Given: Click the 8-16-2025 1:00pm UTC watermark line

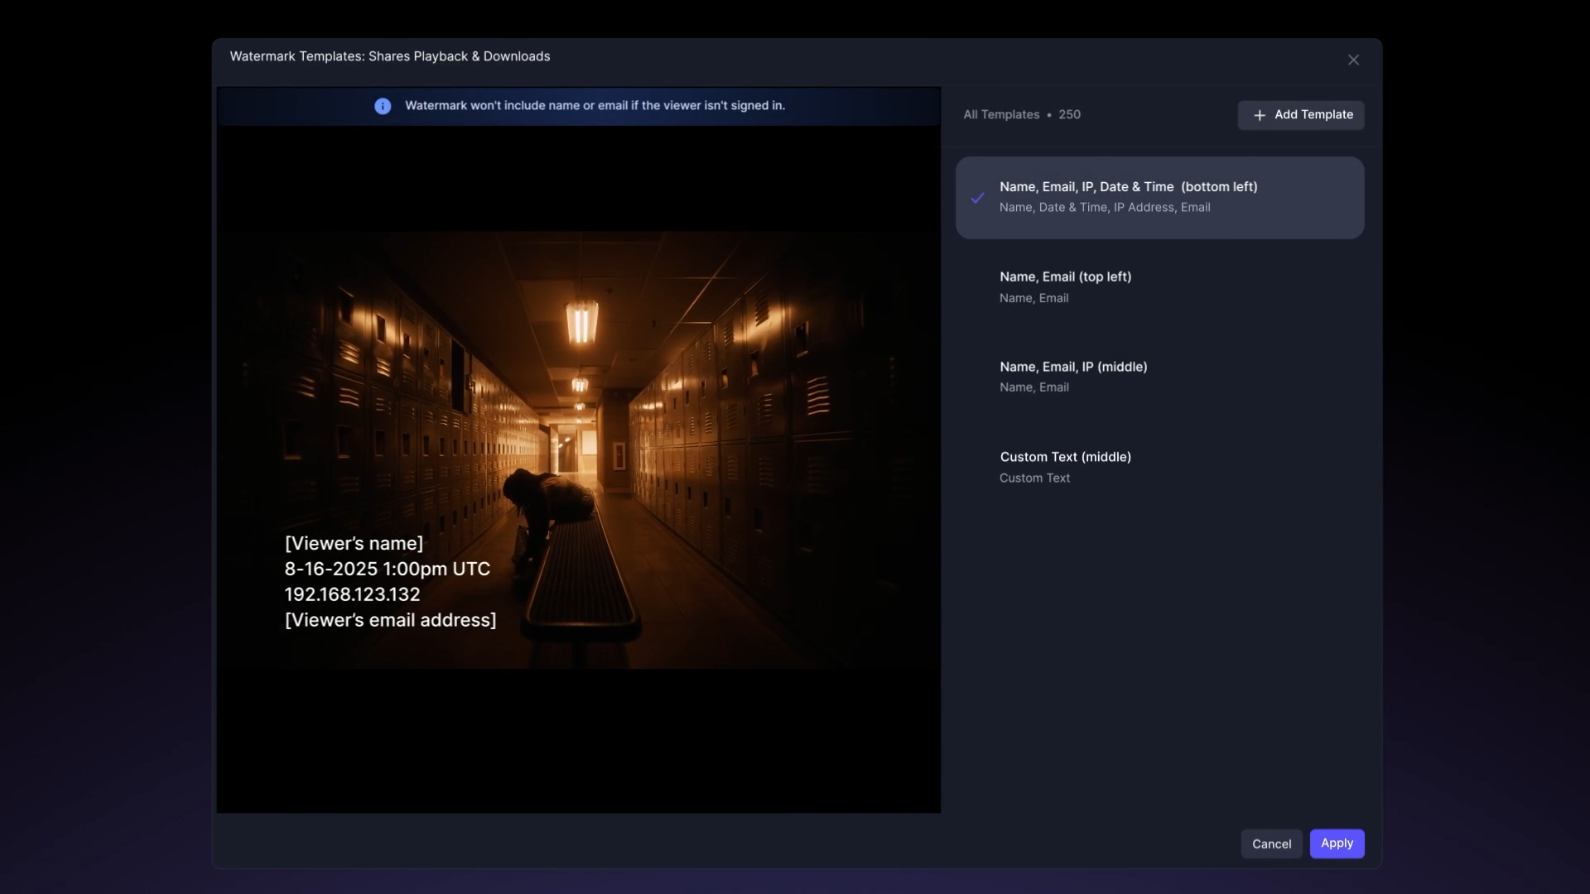Looking at the screenshot, I should 387,570.
